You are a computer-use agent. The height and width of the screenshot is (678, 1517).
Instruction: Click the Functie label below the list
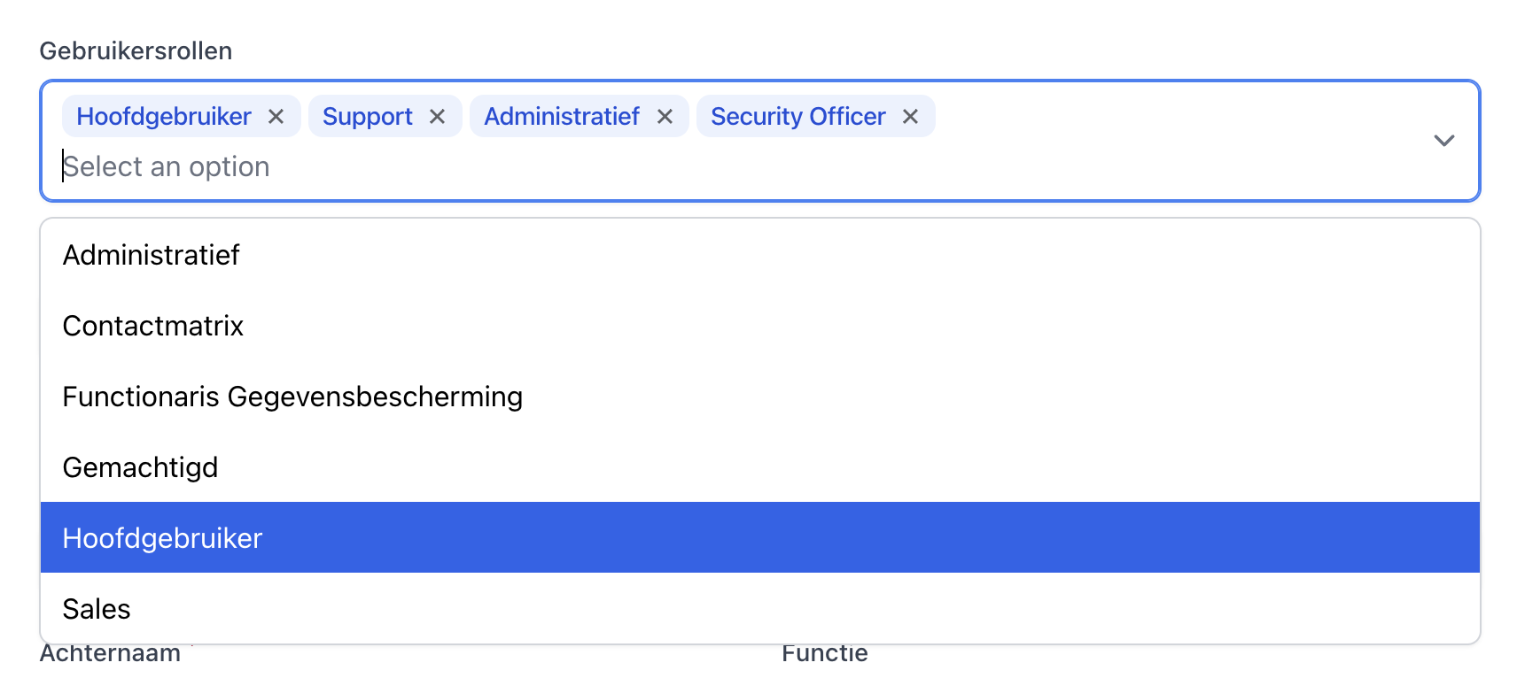point(824,655)
